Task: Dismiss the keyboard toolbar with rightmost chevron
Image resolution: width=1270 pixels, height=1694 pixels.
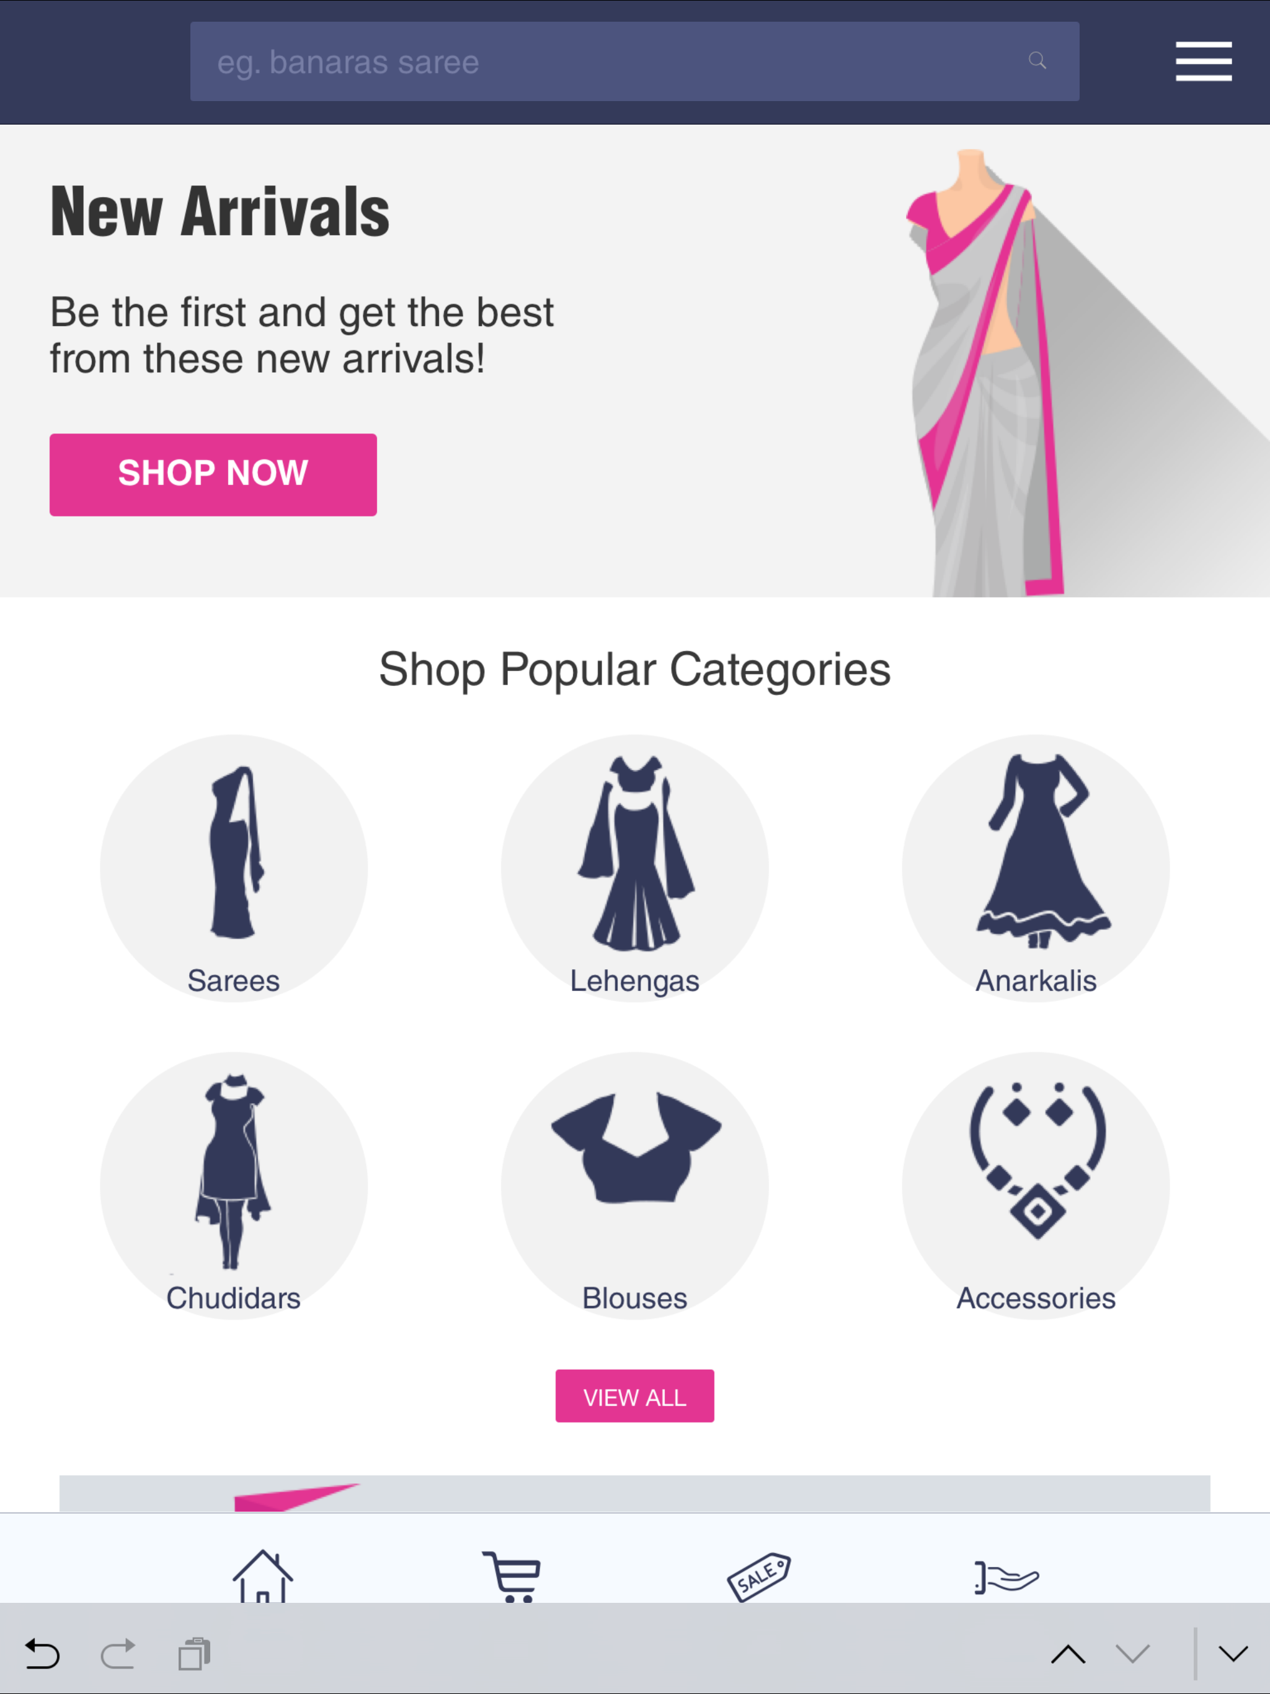Action: point(1233,1654)
